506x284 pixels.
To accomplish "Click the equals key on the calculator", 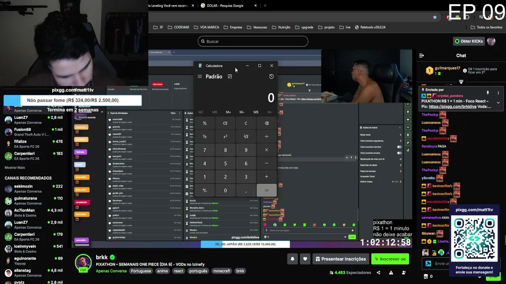I will [x=266, y=191].
